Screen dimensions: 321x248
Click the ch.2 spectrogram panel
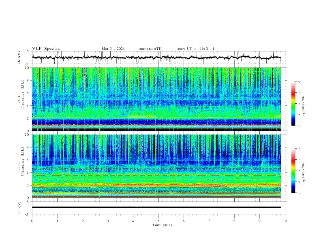pos(156,166)
